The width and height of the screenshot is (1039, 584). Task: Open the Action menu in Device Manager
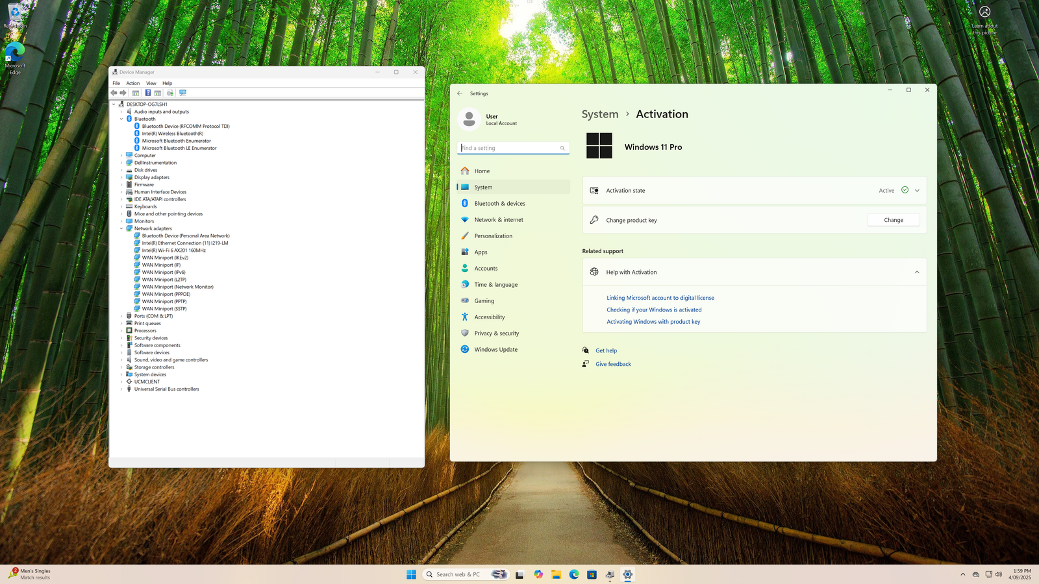(x=132, y=83)
